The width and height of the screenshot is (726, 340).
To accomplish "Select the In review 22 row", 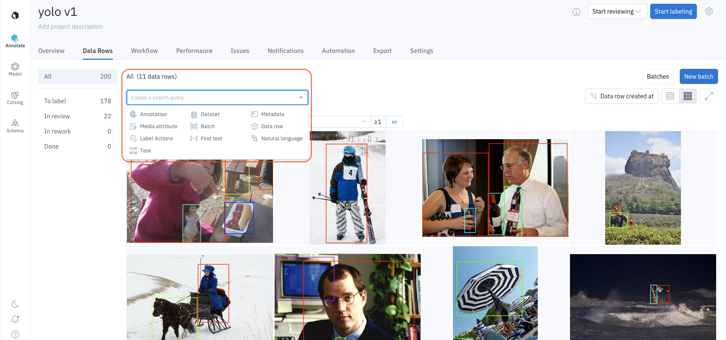I will (x=78, y=116).
